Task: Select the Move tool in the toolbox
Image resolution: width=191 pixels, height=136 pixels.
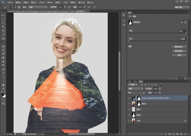Action: pyautogui.click(x=4, y=15)
